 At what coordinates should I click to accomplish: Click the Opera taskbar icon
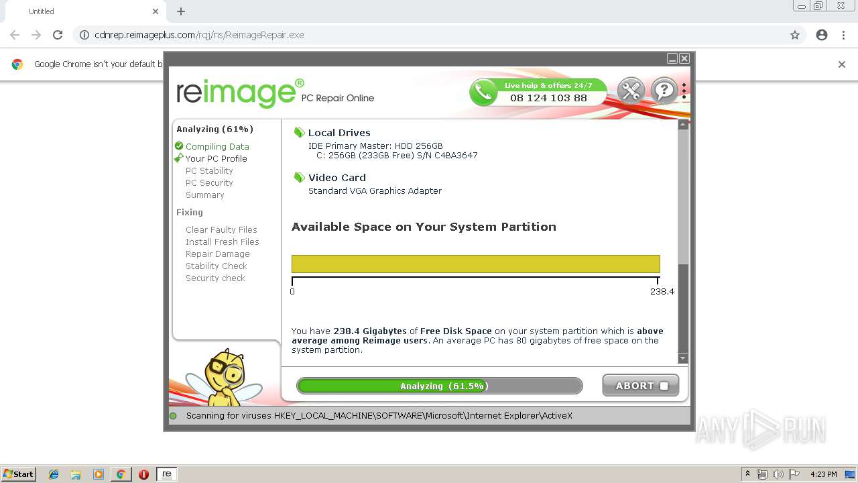point(143,474)
